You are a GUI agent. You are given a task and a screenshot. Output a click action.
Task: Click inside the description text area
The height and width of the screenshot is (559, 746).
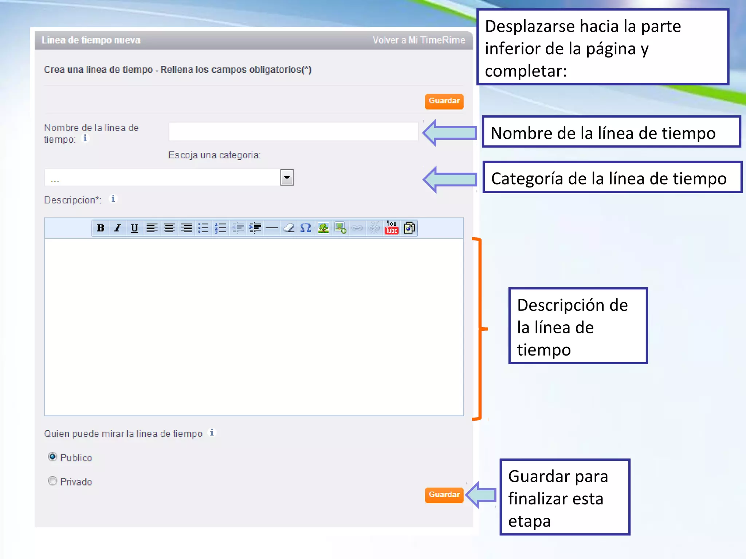pos(254,327)
